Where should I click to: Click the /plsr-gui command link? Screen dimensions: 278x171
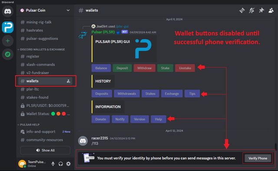click(x=122, y=26)
